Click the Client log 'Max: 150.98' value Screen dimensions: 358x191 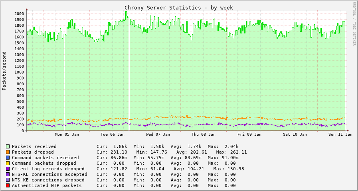229,169
